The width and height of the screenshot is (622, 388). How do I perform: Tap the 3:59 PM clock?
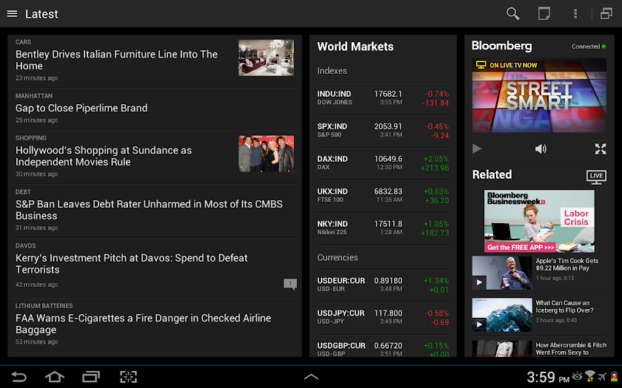click(x=548, y=377)
